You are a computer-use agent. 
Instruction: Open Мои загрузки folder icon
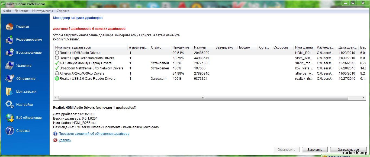(x=9, y=92)
